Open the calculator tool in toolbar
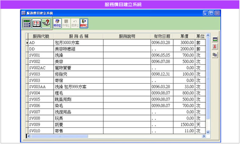 point(27,23)
